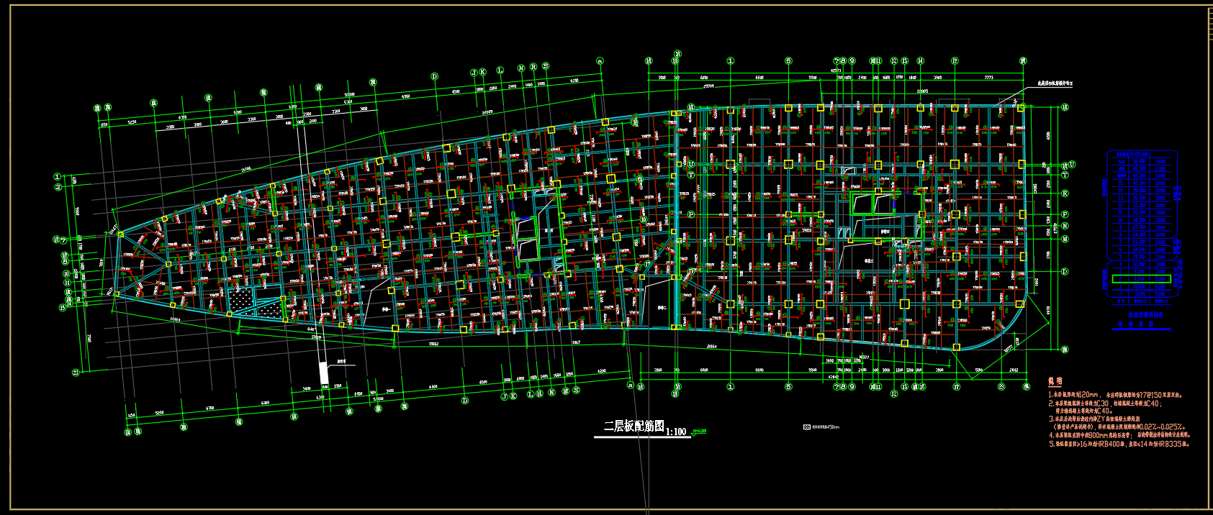Screen dimensions: 1213x515
Task: Select axis bubble 1 above the right plan
Action: point(731,62)
